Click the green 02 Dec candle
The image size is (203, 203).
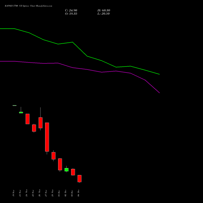pyautogui.click(x=67, y=170)
